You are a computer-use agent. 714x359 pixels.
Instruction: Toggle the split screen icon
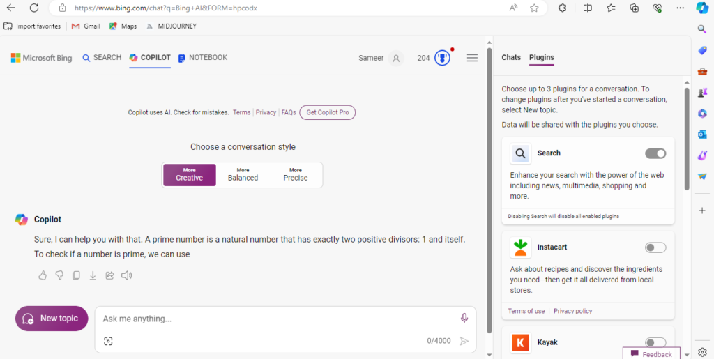588,8
